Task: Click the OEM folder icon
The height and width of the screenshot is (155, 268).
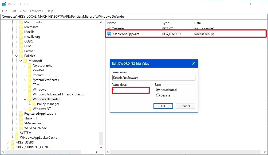Action: [x=21, y=46]
